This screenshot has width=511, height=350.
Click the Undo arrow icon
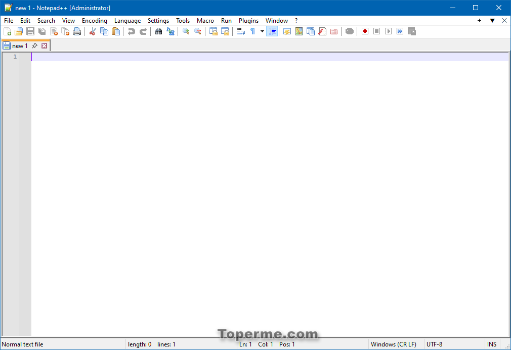coord(132,31)
